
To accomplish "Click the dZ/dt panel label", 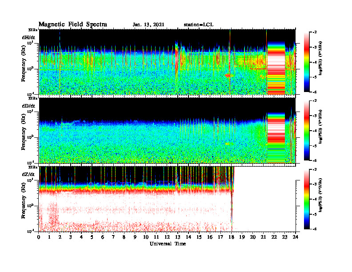I will pos(28,174).
